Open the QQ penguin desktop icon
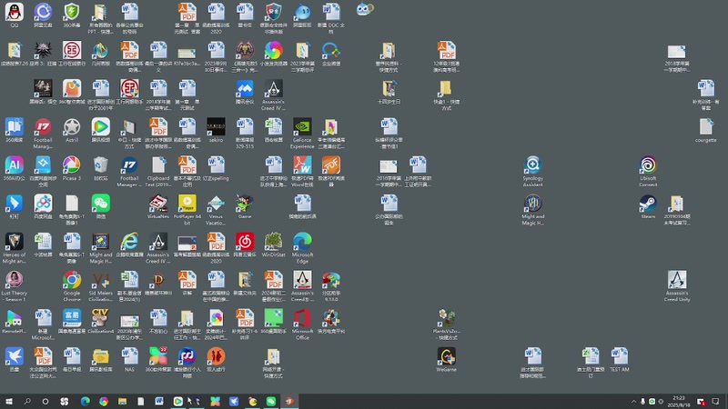The width and height of the screenshot is (728, 409). [15, 15]
